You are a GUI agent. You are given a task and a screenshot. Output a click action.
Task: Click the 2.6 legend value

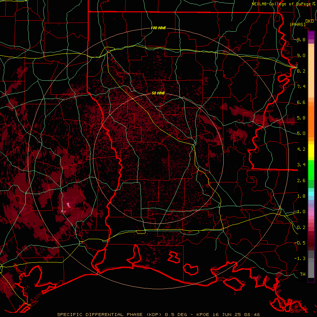tap(301, 181)
